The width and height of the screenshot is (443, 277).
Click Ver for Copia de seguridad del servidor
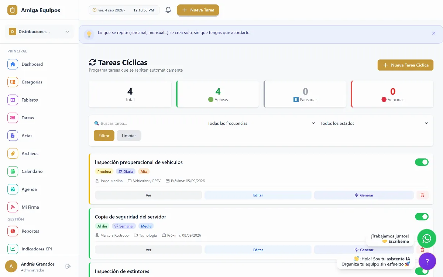coord(148,250)
